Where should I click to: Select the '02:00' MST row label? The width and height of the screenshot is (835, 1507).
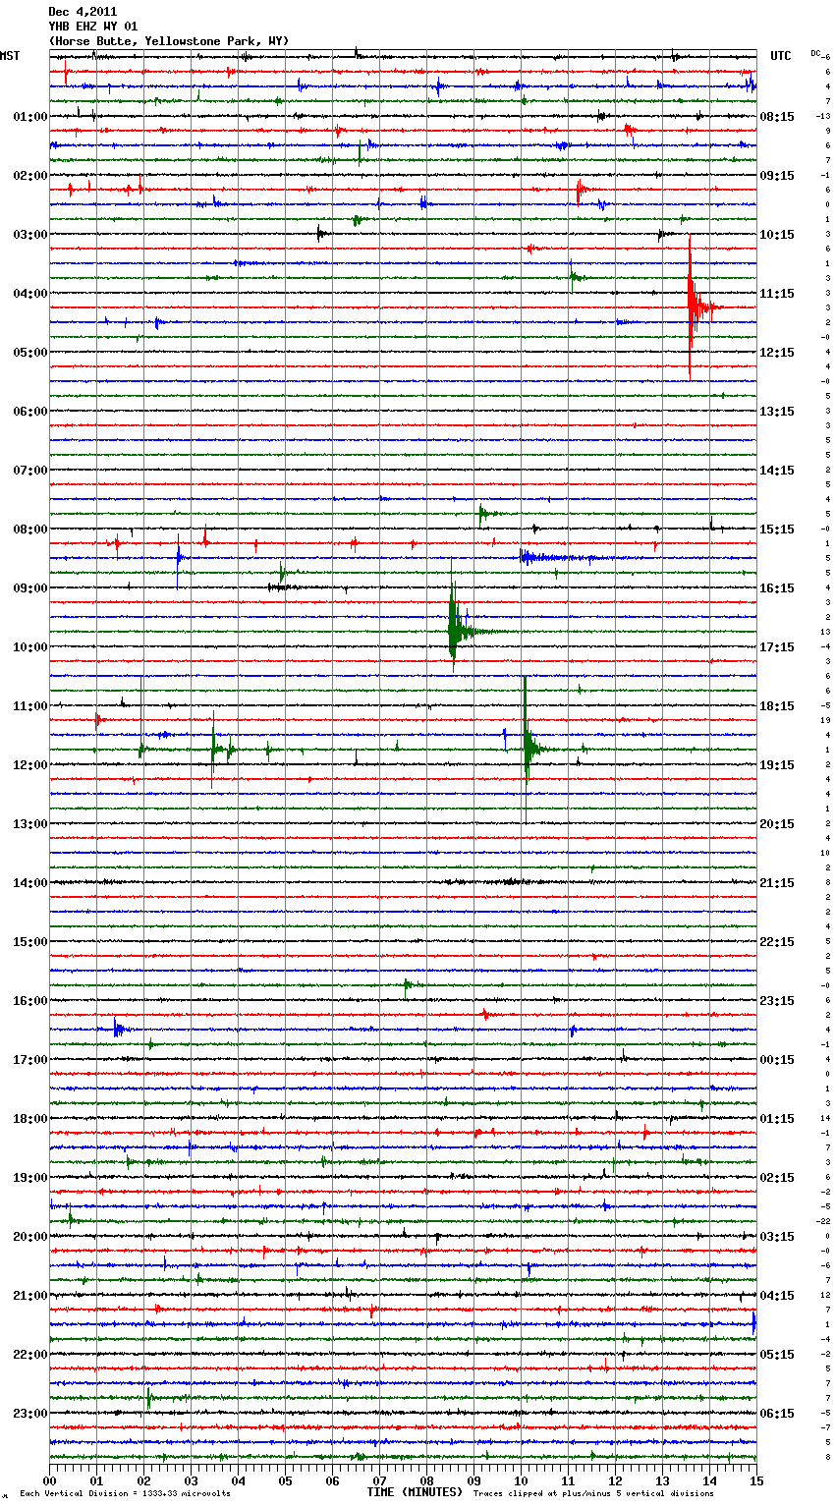coord(30,176)
